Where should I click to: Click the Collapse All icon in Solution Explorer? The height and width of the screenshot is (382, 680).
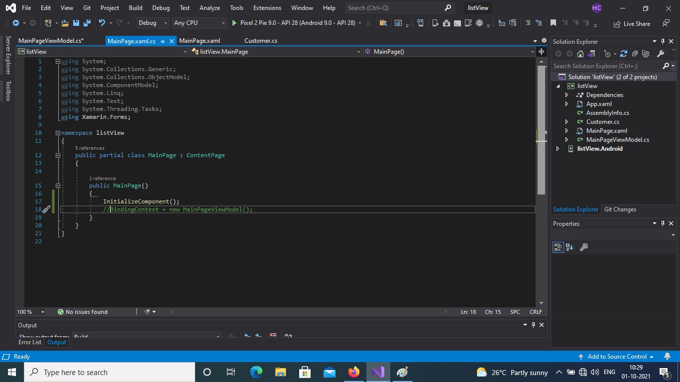click(x=635, y=54)
